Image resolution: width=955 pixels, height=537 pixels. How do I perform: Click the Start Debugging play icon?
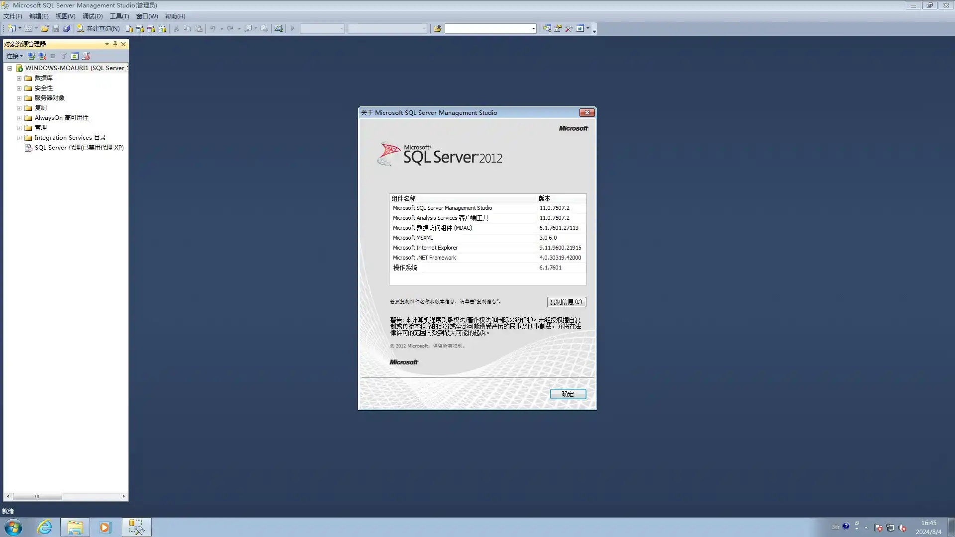pyautogui.click(x=293, y=29)
